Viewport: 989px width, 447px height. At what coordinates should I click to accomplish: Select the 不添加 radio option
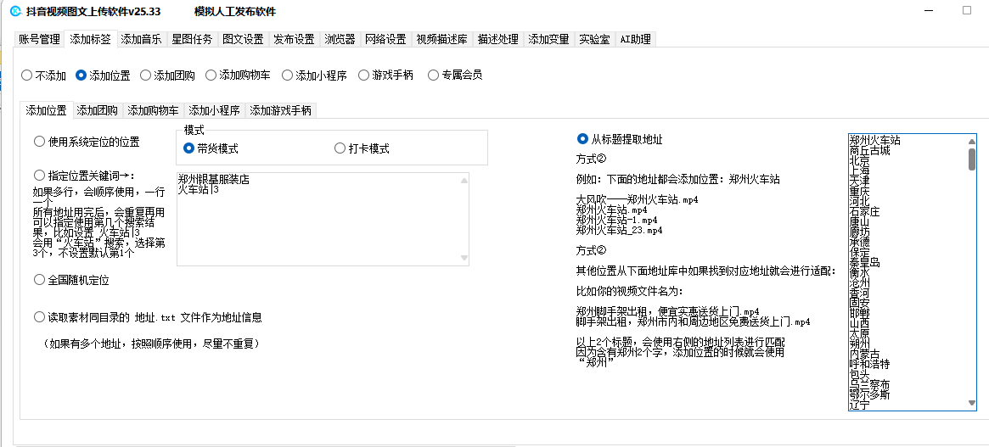[27, 75]
